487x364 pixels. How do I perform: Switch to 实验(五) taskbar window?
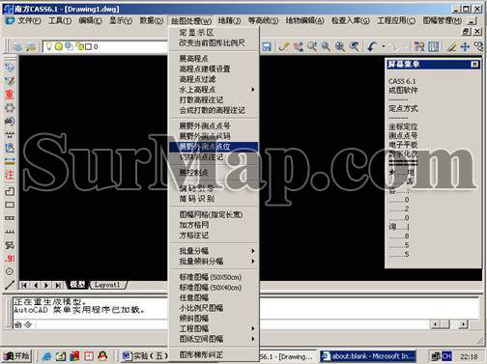(145, 356)
